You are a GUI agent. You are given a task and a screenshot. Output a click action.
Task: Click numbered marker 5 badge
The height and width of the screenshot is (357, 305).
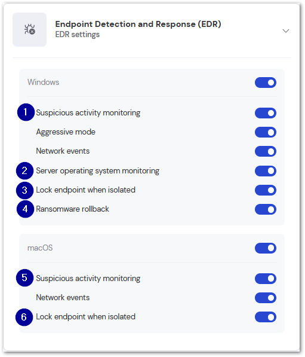pyautogui.click(x=24, y=278)
